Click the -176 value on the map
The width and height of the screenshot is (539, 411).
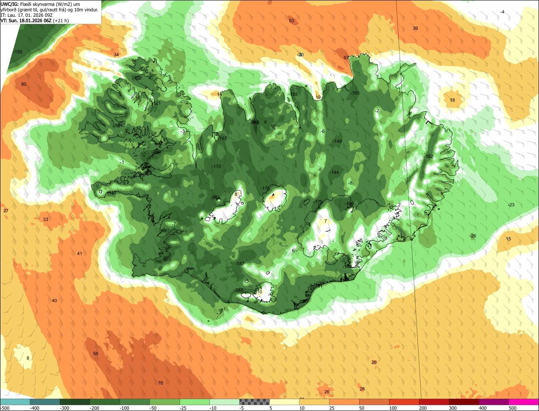[x=265, y=188]
